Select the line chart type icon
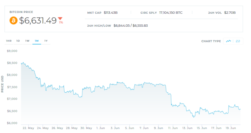This screenshot has width=251, height=133. [228, 41]
